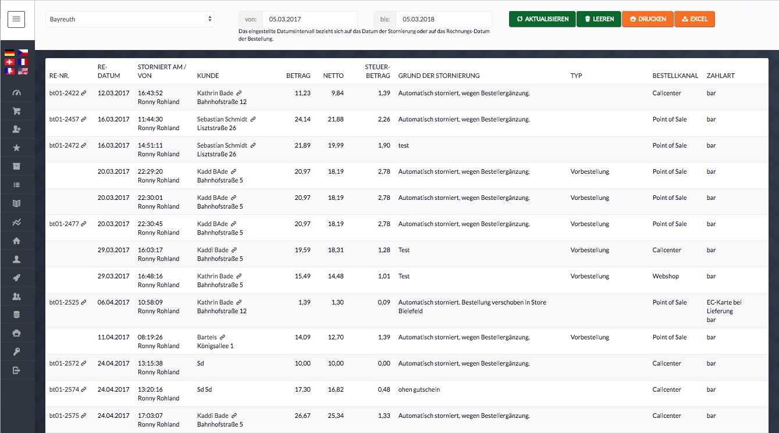Open the single-user sidebar icon
779x433 pixels.
pos(16,259)
